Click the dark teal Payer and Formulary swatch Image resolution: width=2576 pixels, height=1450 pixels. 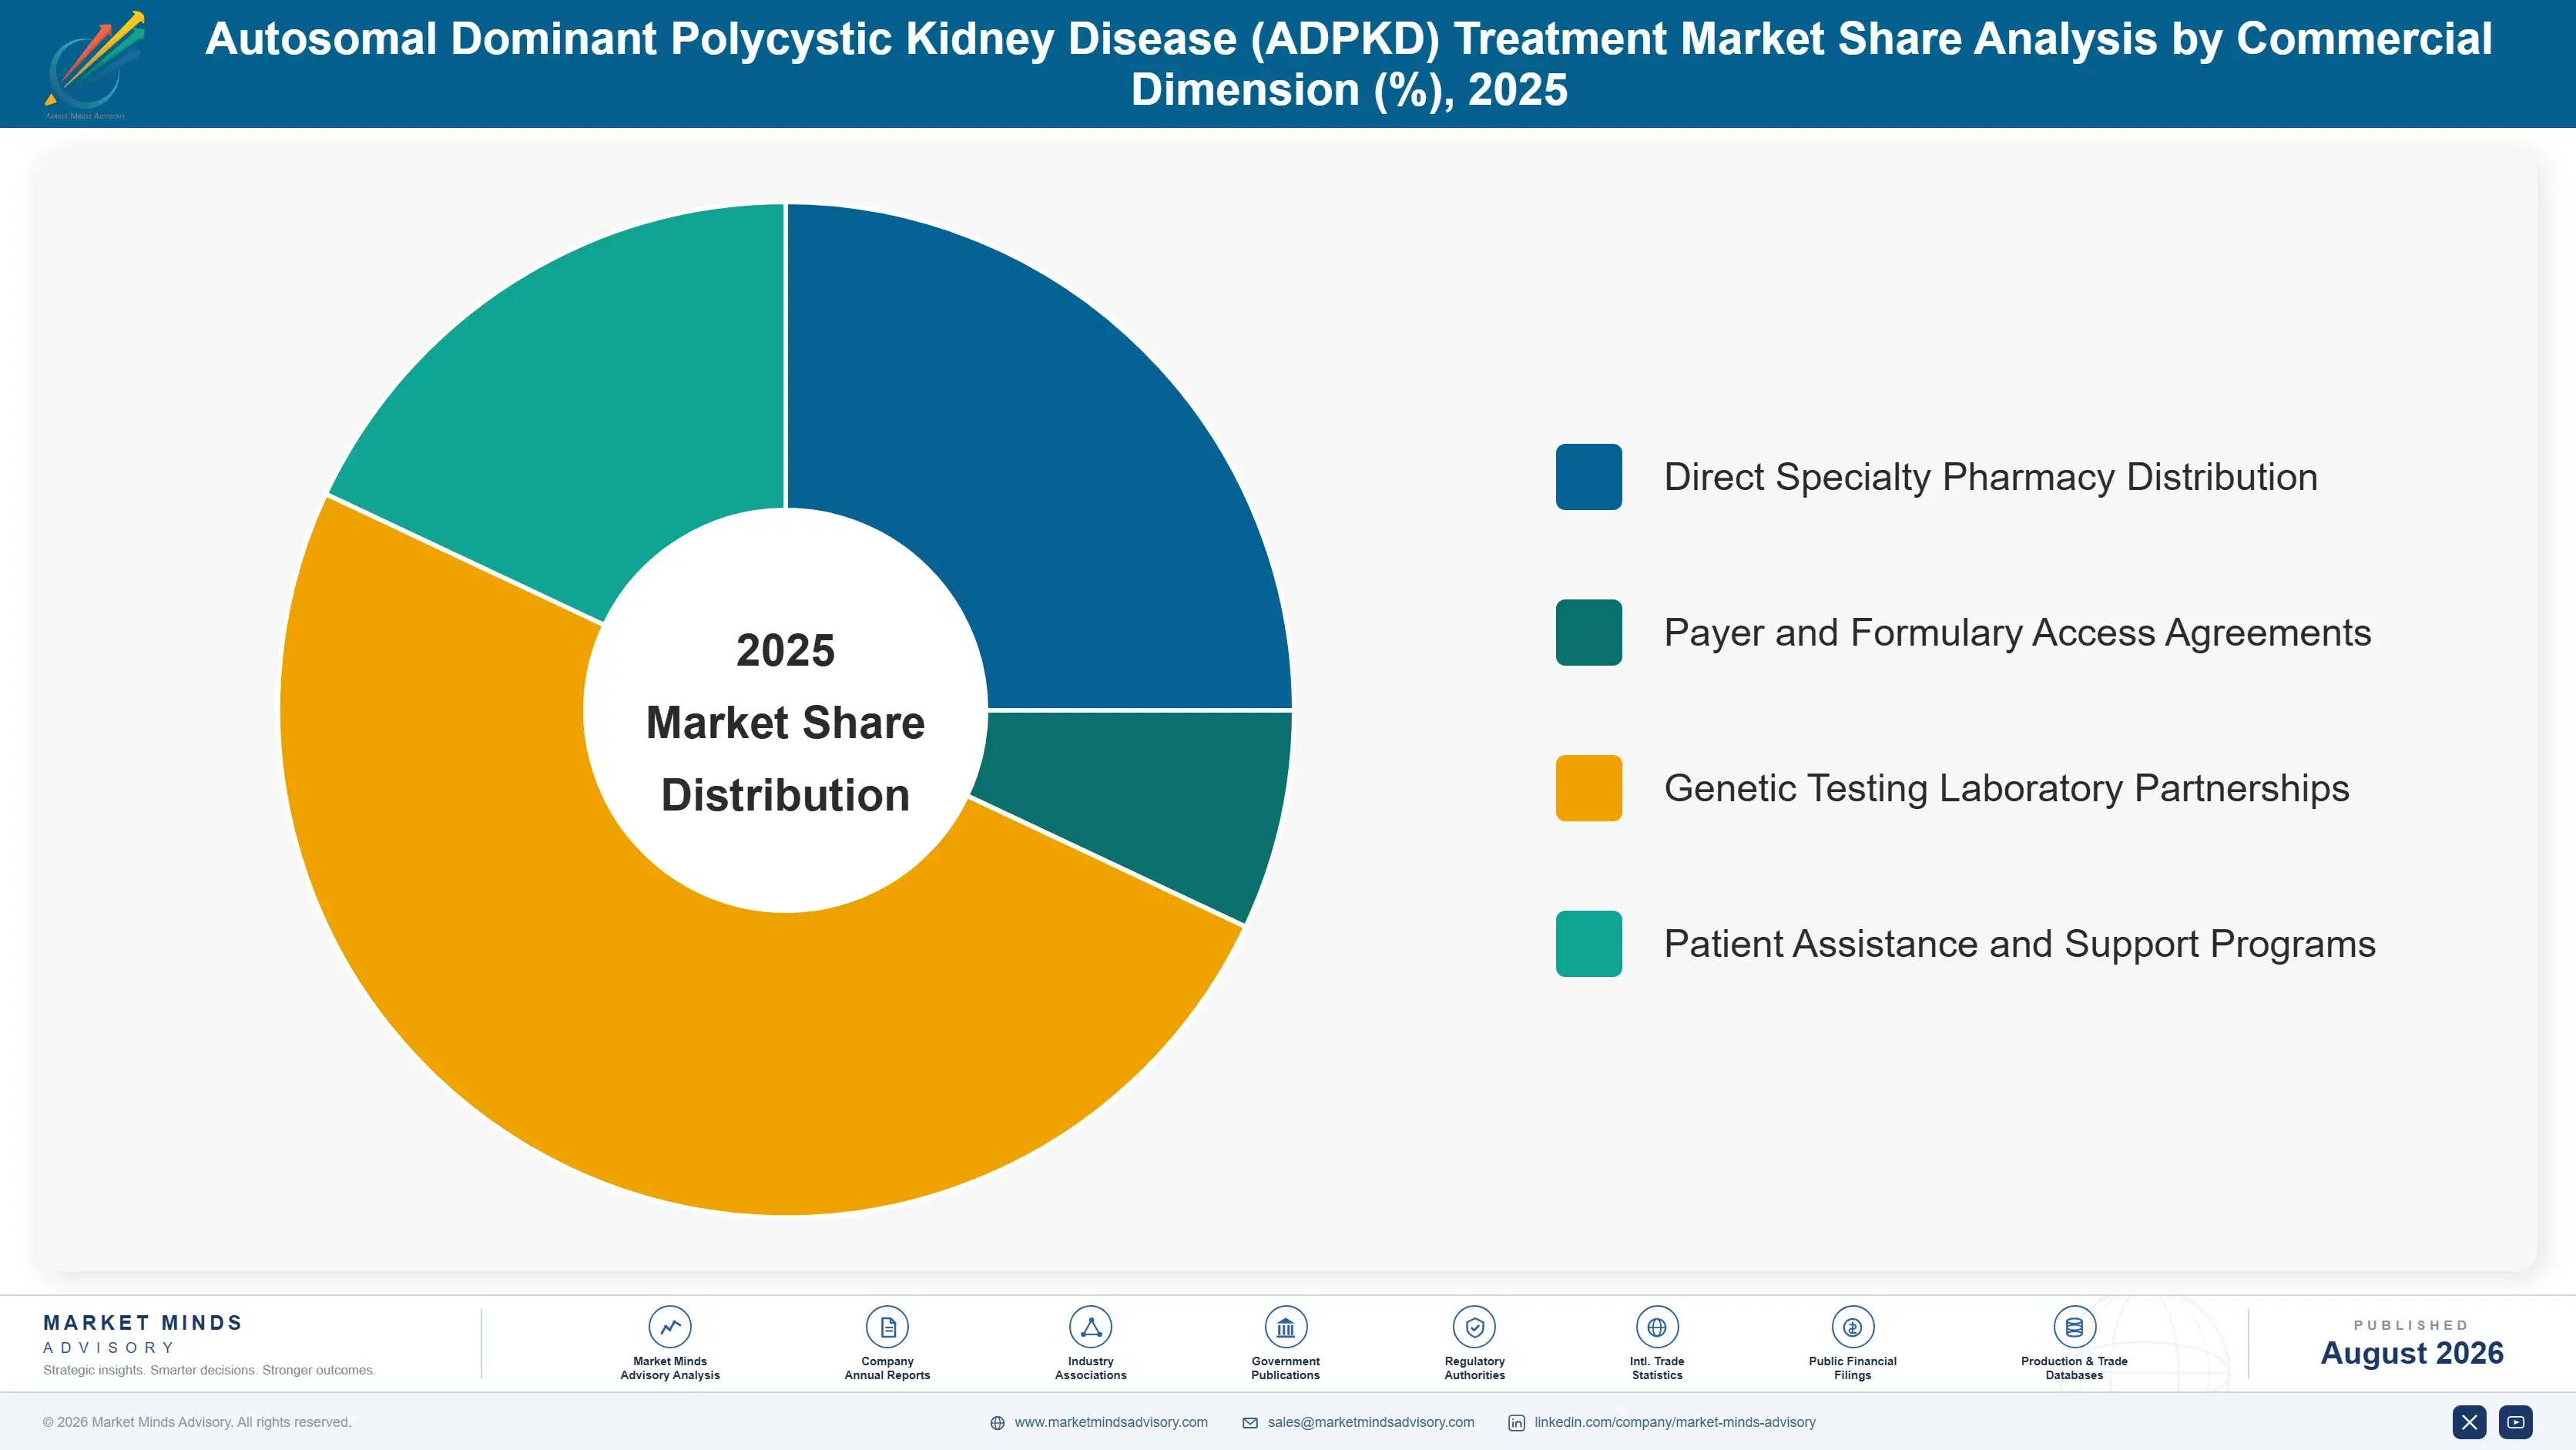1588,632
